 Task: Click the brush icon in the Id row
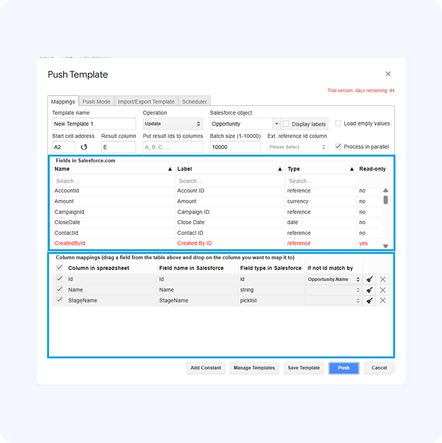[369, 279]
